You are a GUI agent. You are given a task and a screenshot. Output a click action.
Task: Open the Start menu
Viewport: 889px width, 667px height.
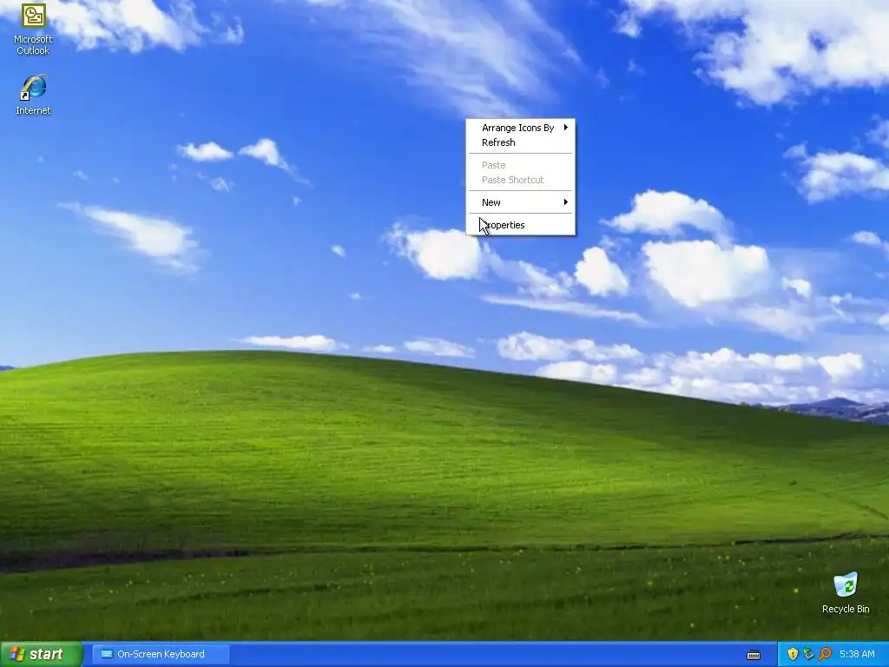coord(42,654)
